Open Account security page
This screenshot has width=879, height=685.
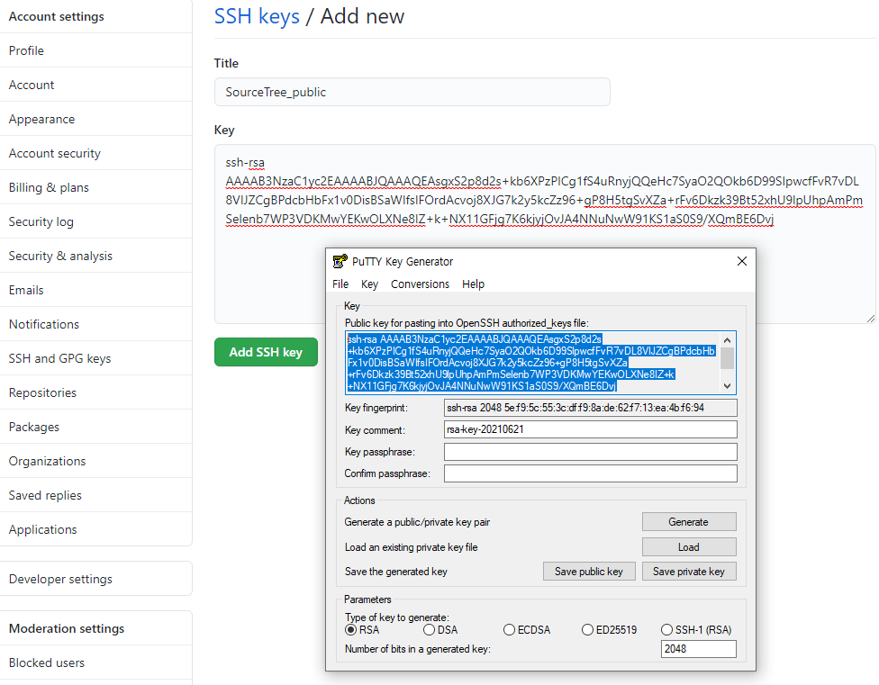coord(95,153)
